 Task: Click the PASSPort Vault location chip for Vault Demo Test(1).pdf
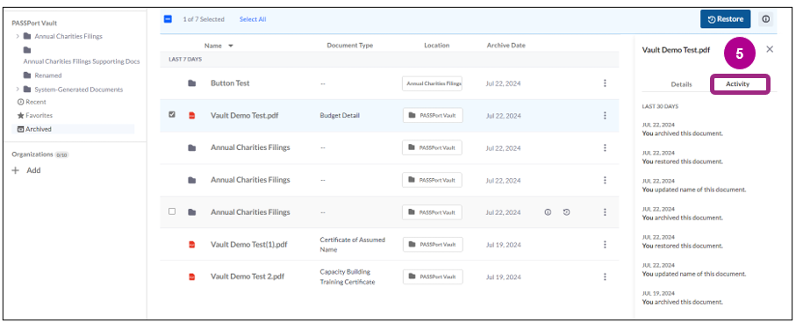click(433, 244)
